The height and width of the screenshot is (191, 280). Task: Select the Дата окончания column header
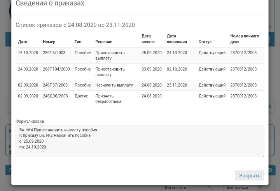click(177, 39)
